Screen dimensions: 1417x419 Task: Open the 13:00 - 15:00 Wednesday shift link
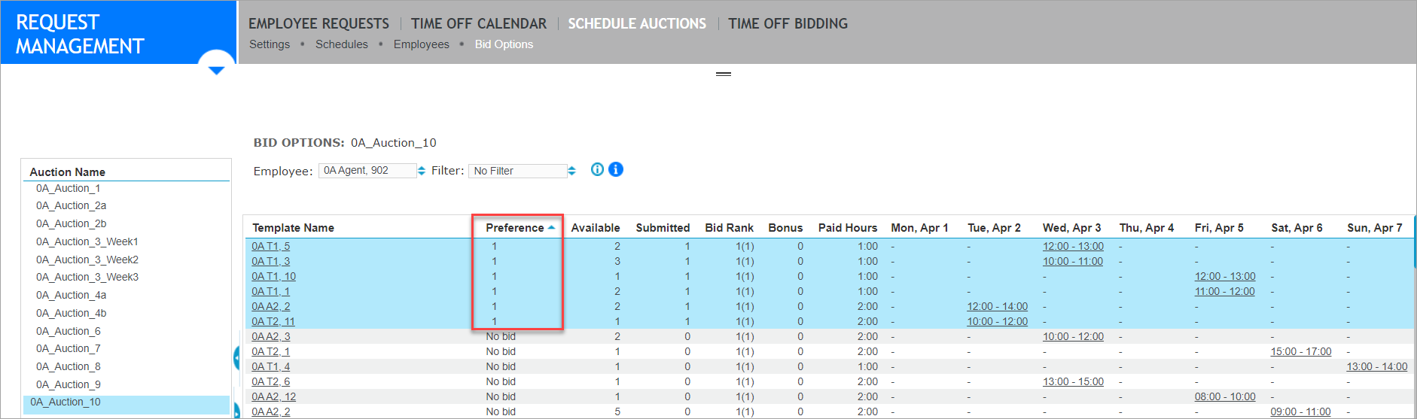[x=1073, y=381]
